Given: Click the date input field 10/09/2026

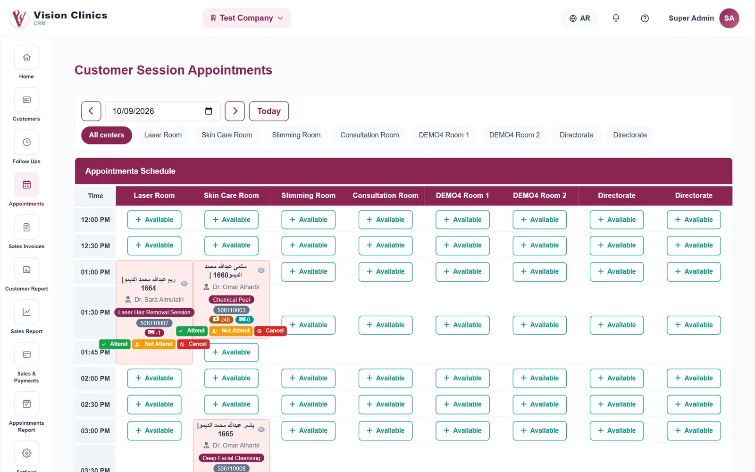Looking at the screenshot, I should [x=163, y=111].
